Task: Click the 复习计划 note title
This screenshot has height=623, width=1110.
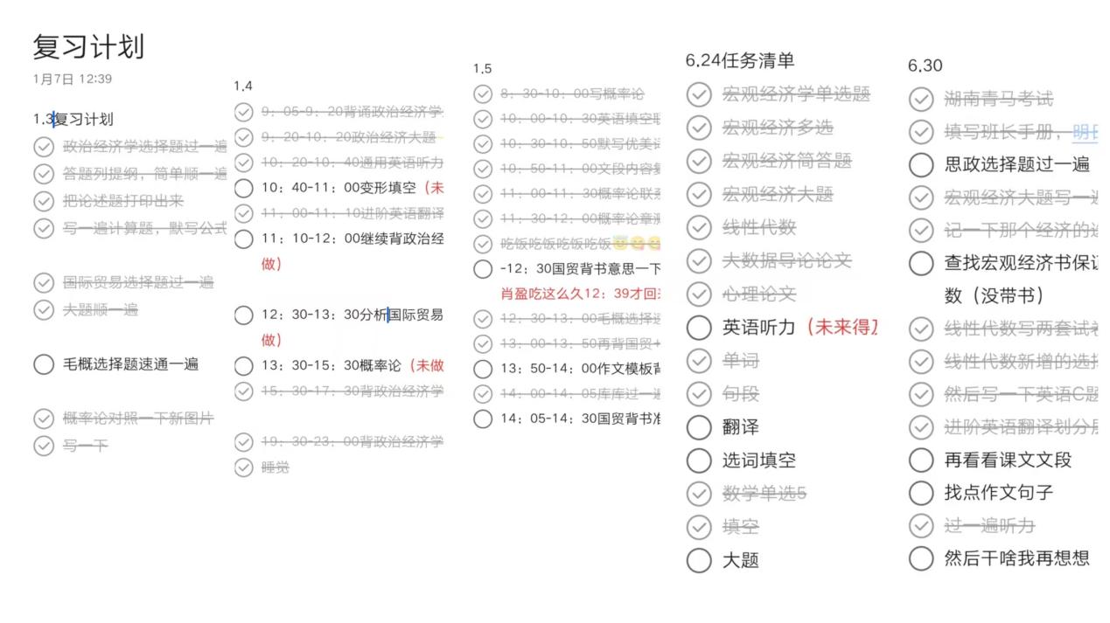Action: (88, 46)
